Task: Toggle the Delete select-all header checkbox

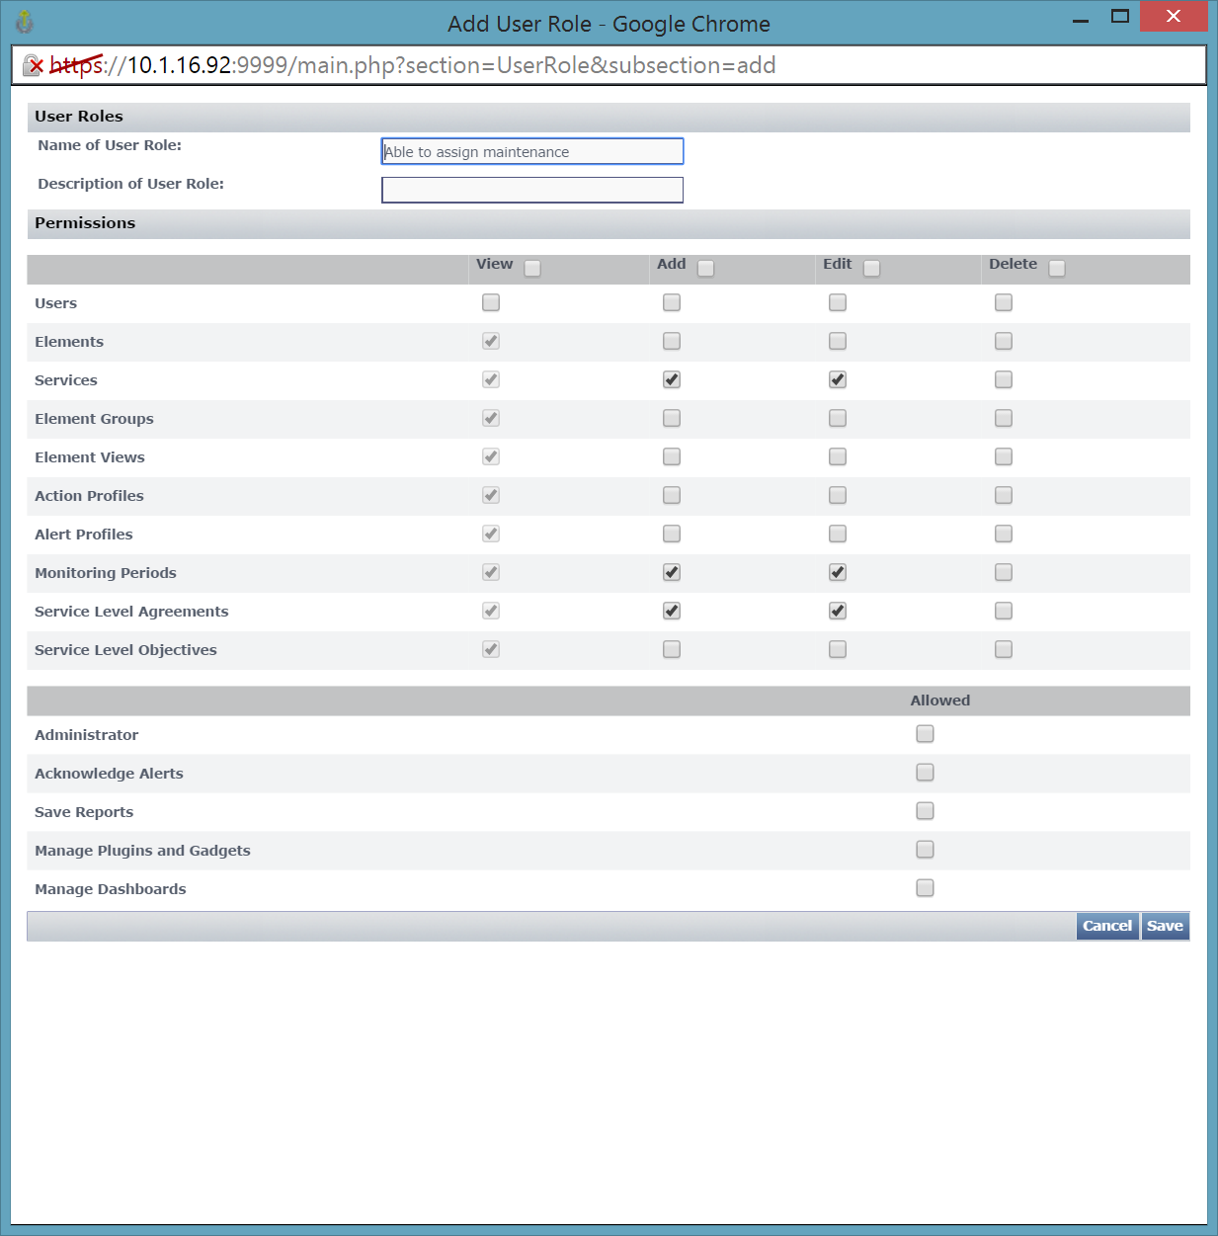Action: (x=1057, y=268)
